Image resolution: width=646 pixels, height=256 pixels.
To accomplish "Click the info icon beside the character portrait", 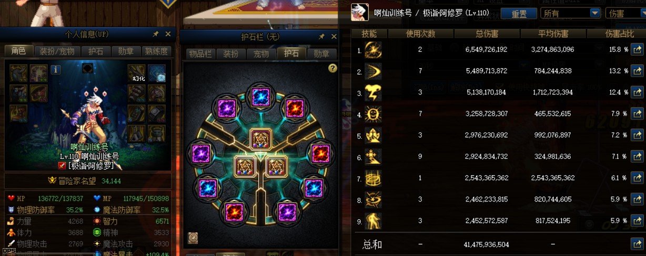I will pyautogui.click(x=56, y=69).
